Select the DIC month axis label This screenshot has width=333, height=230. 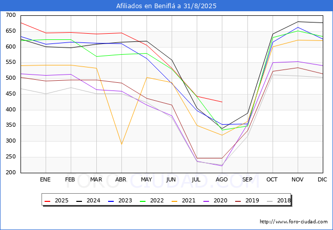click(323, 179)
